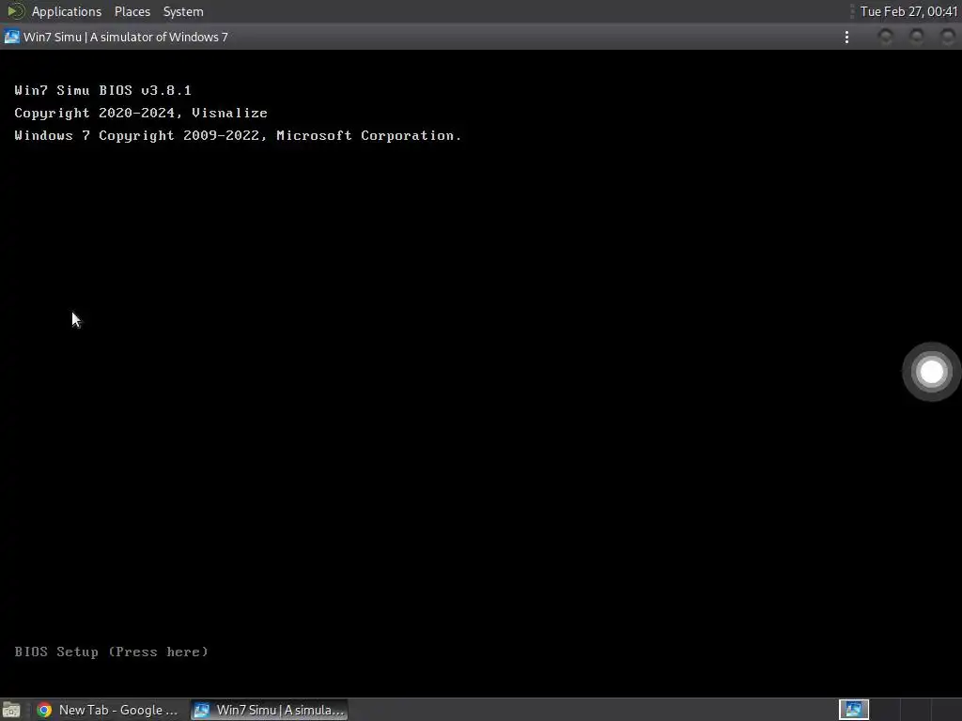Click the Chrome icon in the taskbar
The width and height of the screenshot is (962, 721).
click(44, 710)
